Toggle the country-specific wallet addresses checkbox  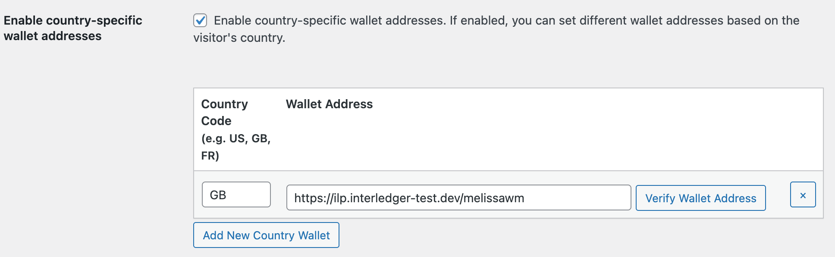click(200, 19)
